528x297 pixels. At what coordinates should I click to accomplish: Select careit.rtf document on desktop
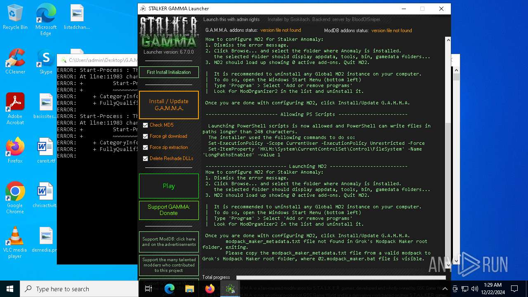click(45, 151)
